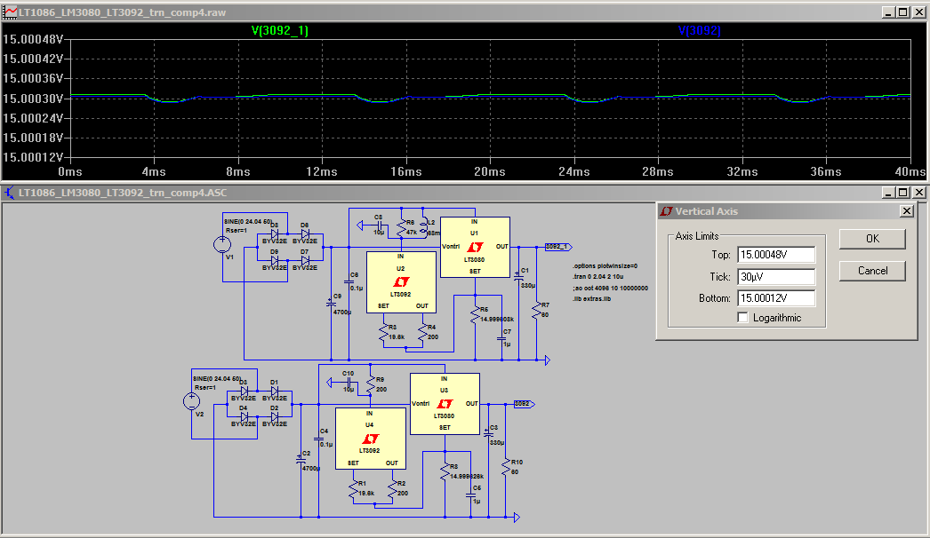The height and width of the screenshot is (538, 930).
Task: Click the 15.00012V vertical axis label
Action: tap(33, 157)
